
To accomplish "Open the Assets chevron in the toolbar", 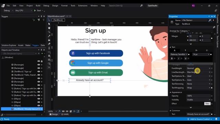I will 49,68.
